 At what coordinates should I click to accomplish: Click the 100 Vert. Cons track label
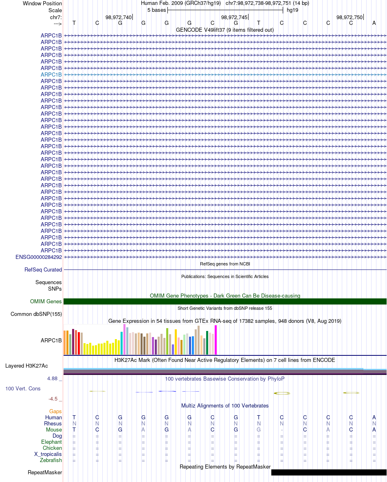click(x=23, y=388)
